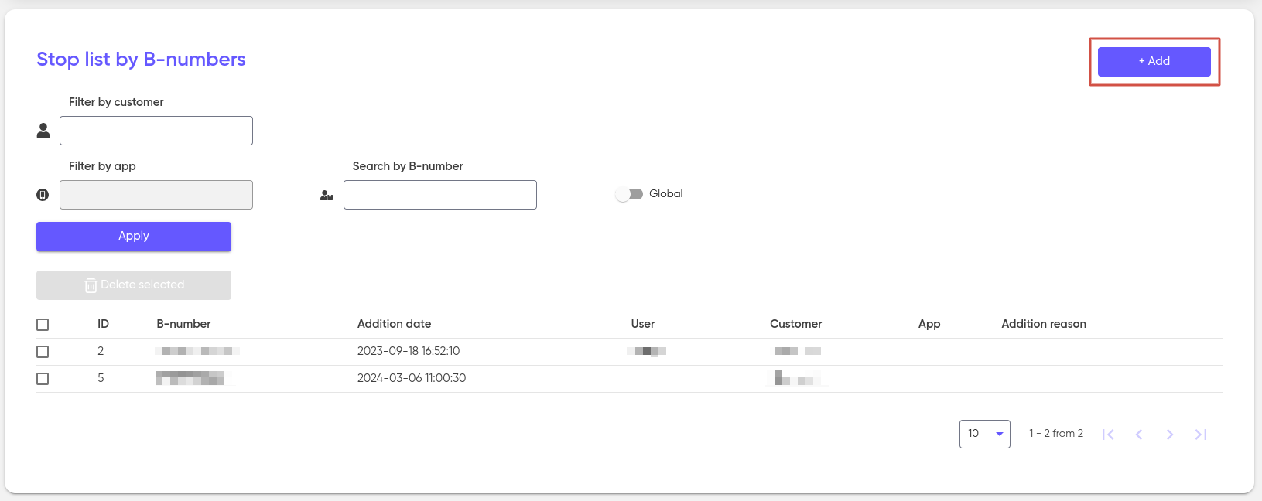Screen dimensions: 1262x501
Task: Click the B-number column header
Action: pos(183,324)
